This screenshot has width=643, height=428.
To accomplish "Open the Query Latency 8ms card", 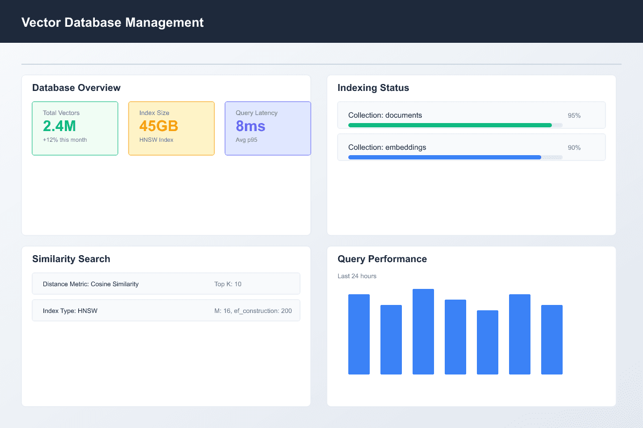I will click(x=268, y=128).
